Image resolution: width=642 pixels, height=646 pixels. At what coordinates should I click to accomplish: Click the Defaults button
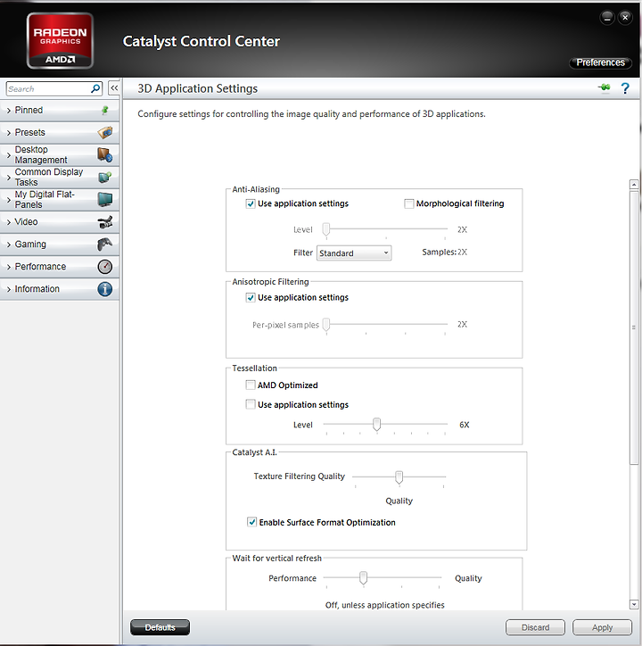[160, 627]
